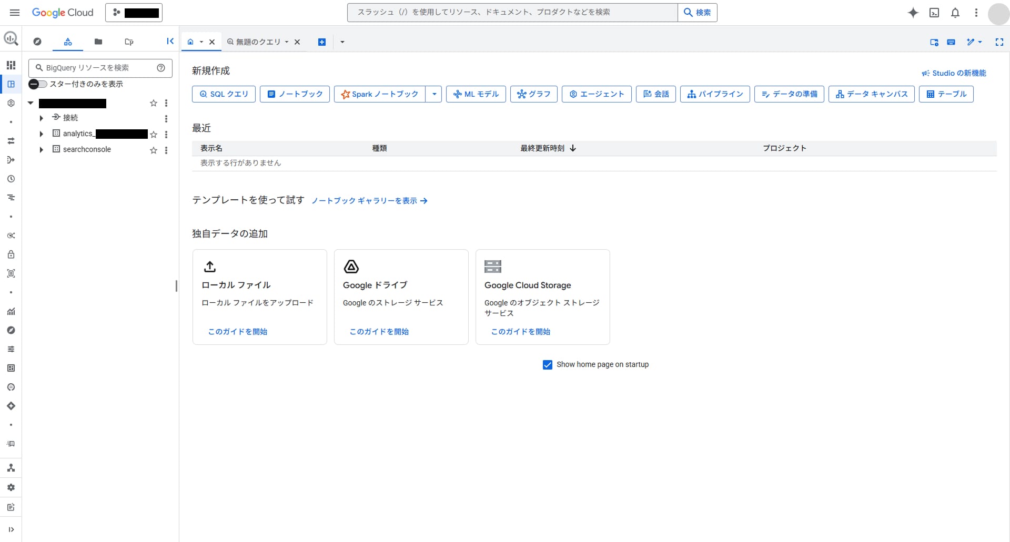Open the data transfers opposite-arrows icon

[x=11, y=141]
